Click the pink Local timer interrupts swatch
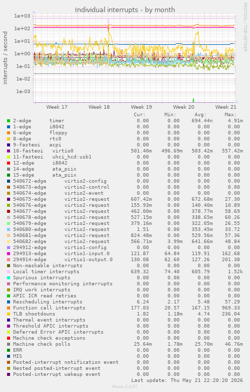The height and width of the screenshot is (392, 250). pyautogui.click(x=9, y=272)
